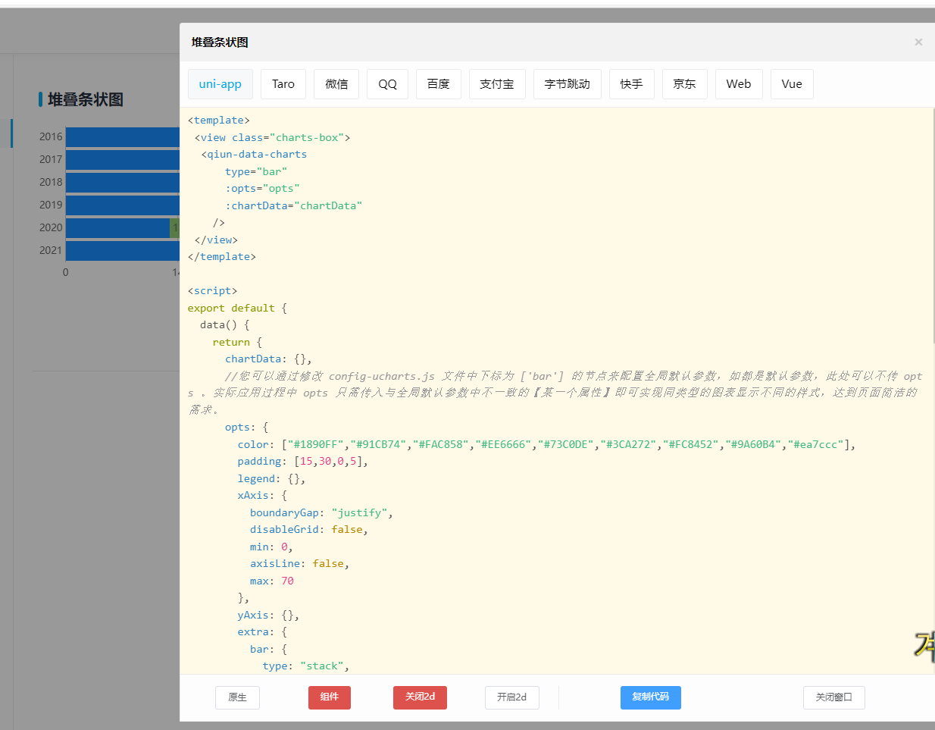Click the 关闭2d button
The height and width of the screenshot is (730, 935).
pos(420,697)
